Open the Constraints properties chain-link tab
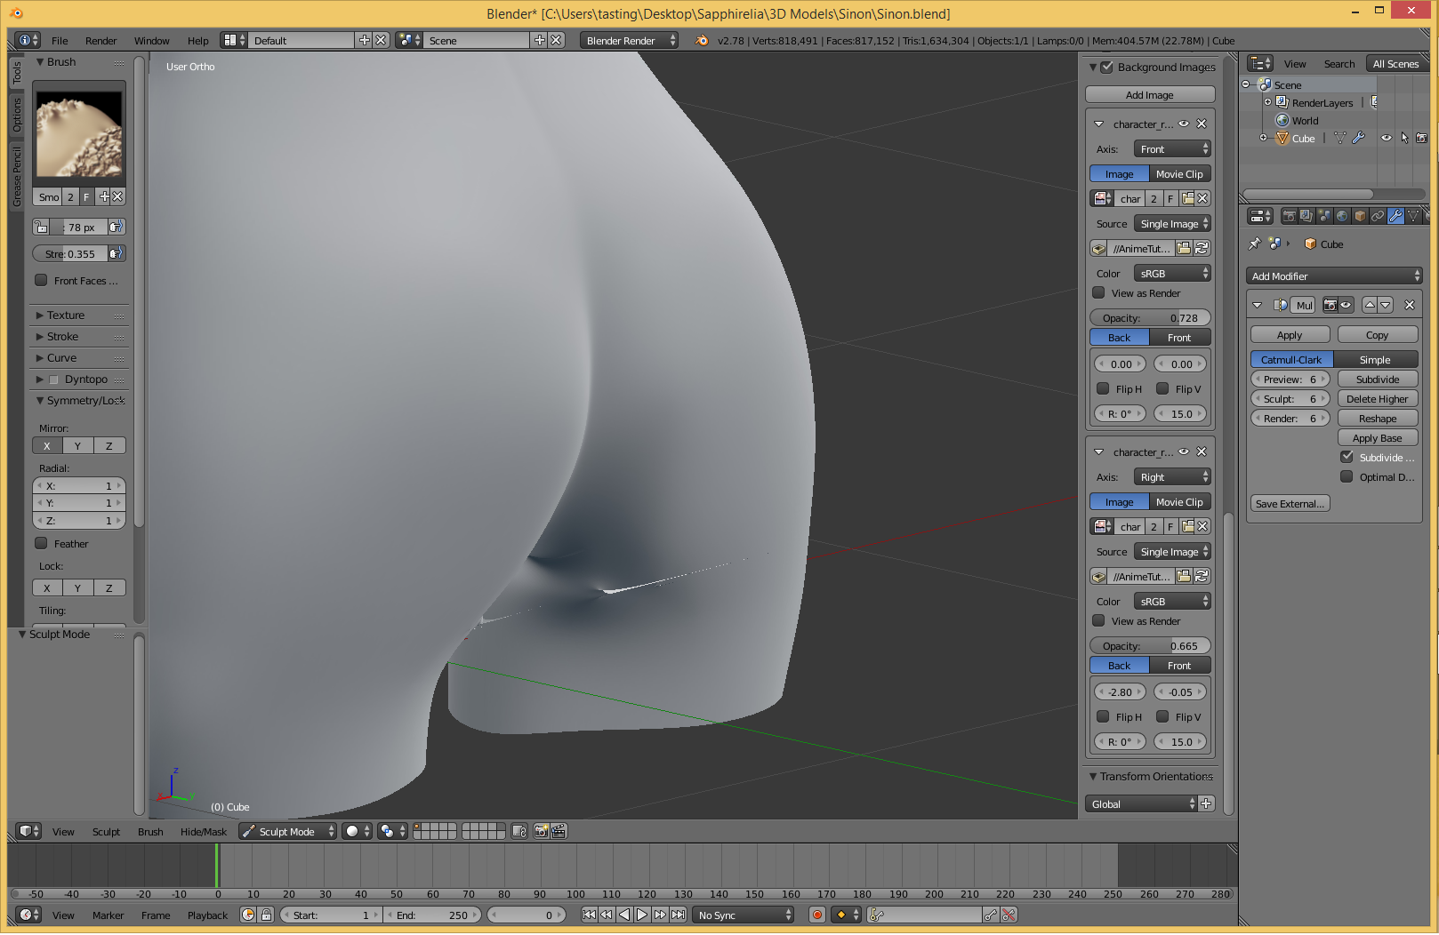This screenshot has height=935, width=1439. (x=1378, y=216)
